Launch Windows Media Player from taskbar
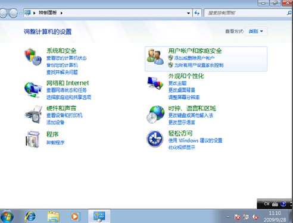293x223 pixels. pos(75,216)
